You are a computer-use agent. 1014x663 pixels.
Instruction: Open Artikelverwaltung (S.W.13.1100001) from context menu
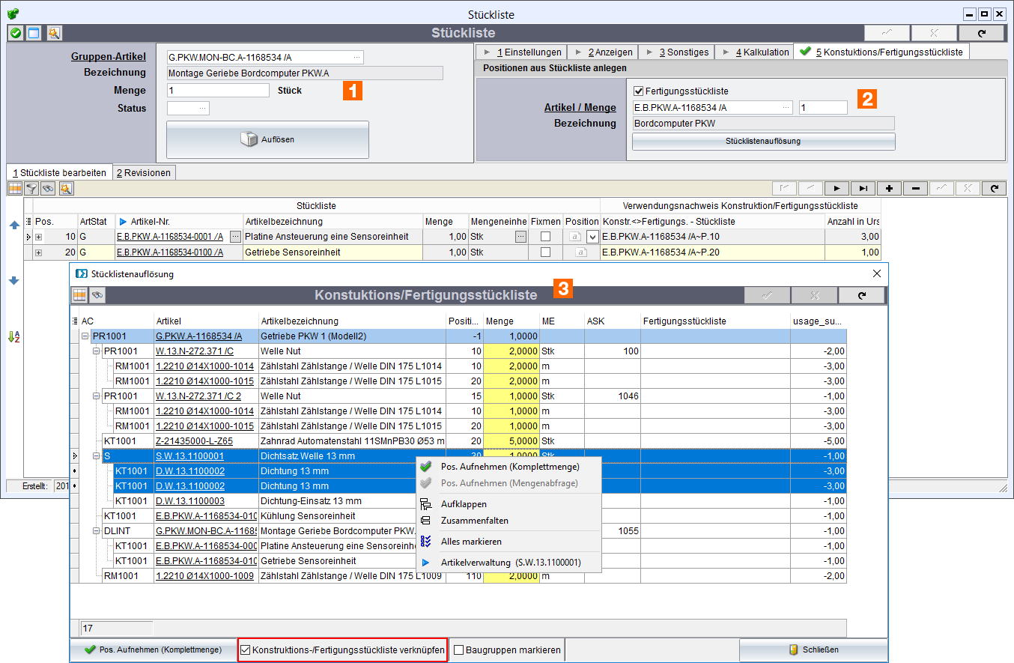(x=509, y=563)
